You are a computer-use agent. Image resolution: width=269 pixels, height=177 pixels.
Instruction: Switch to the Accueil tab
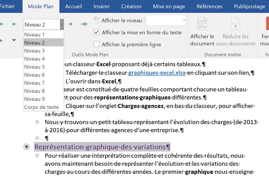coord(74,6)
